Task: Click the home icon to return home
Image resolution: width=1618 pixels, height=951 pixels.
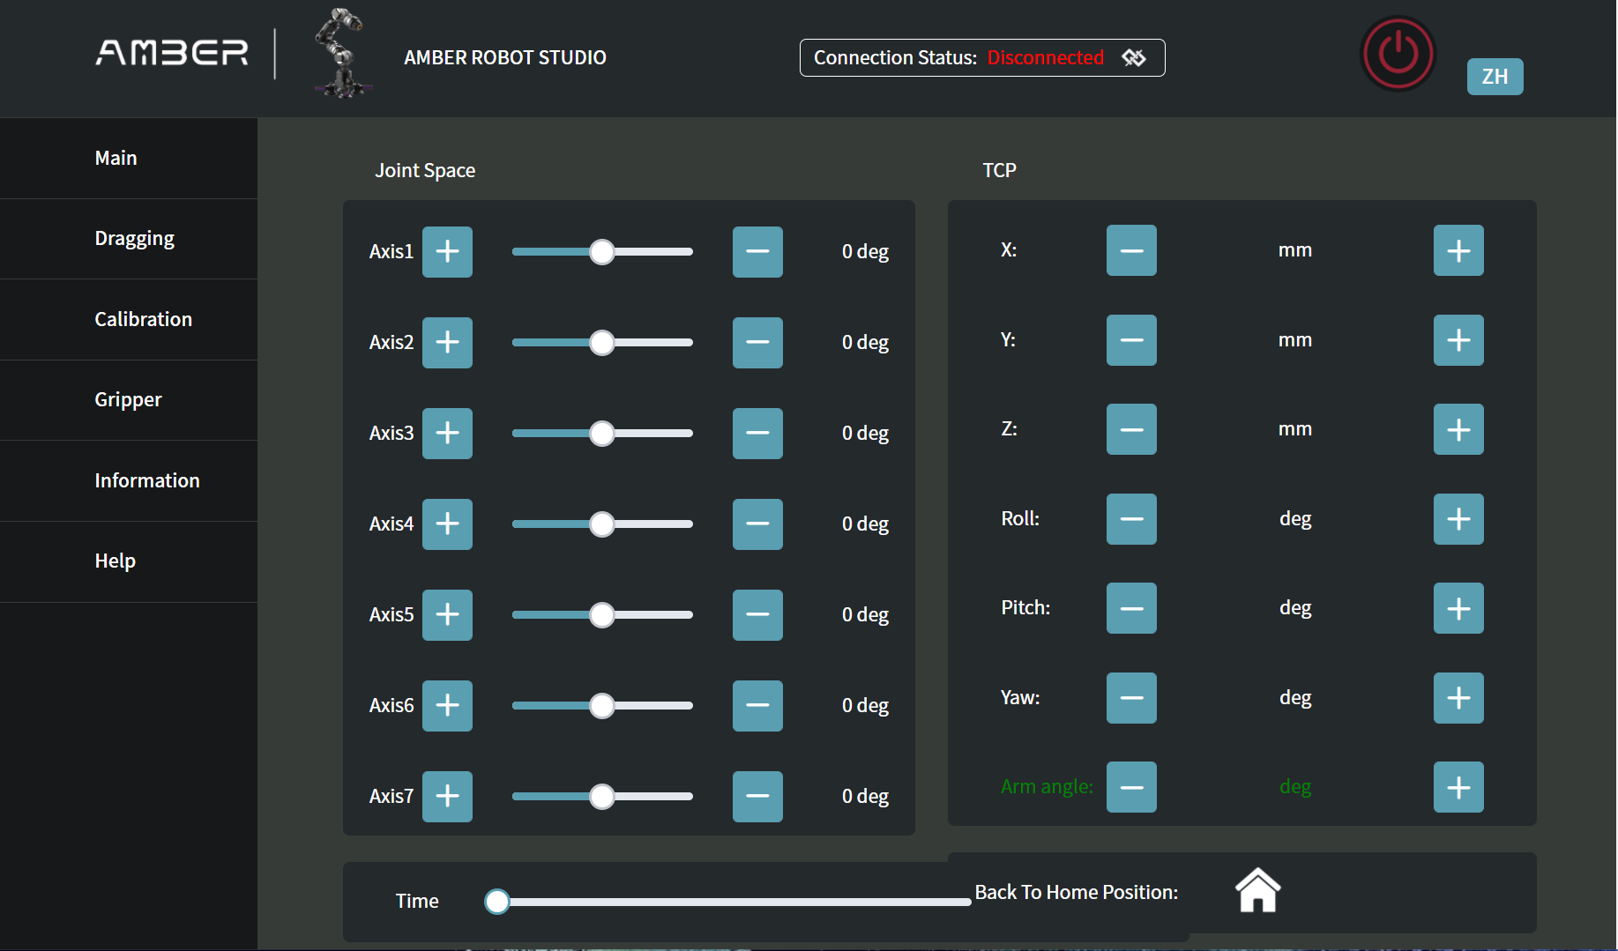Action: coord(1257,890)
